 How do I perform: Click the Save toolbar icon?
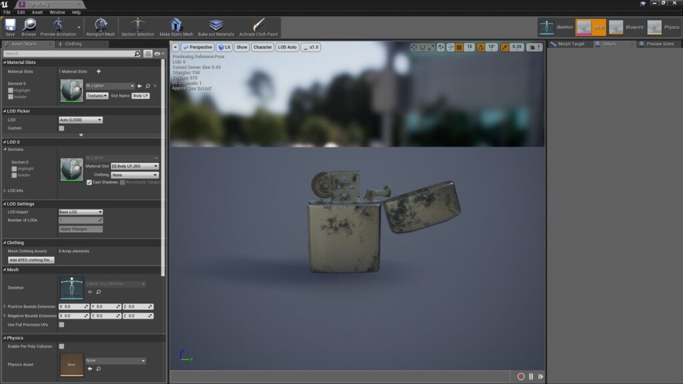tap(10, 27)
